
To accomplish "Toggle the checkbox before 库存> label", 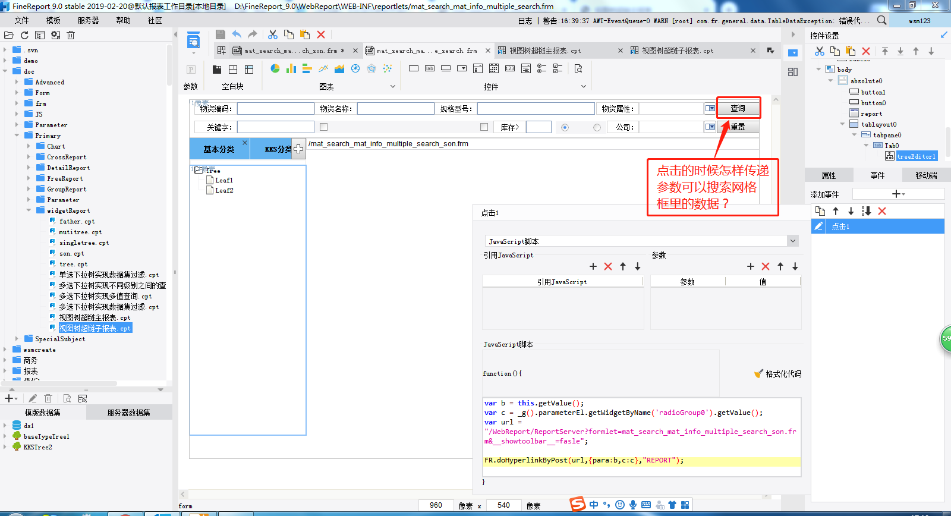I will 484,127.
